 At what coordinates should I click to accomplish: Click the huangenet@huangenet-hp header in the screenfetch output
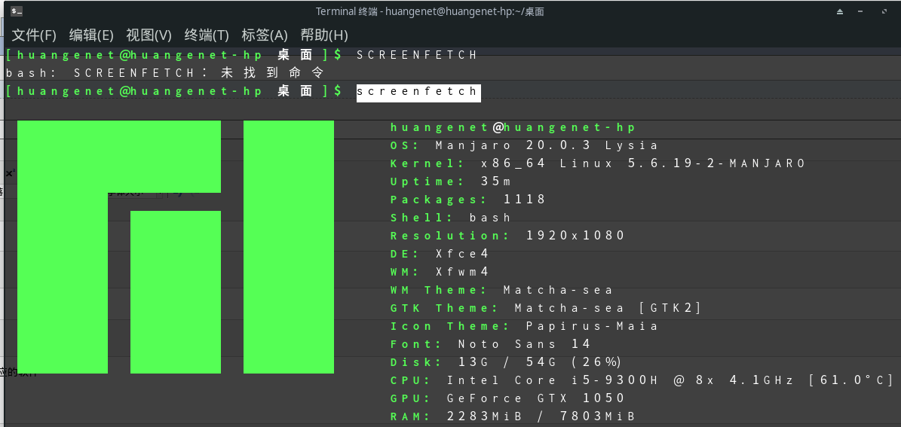tap(513, 127)
